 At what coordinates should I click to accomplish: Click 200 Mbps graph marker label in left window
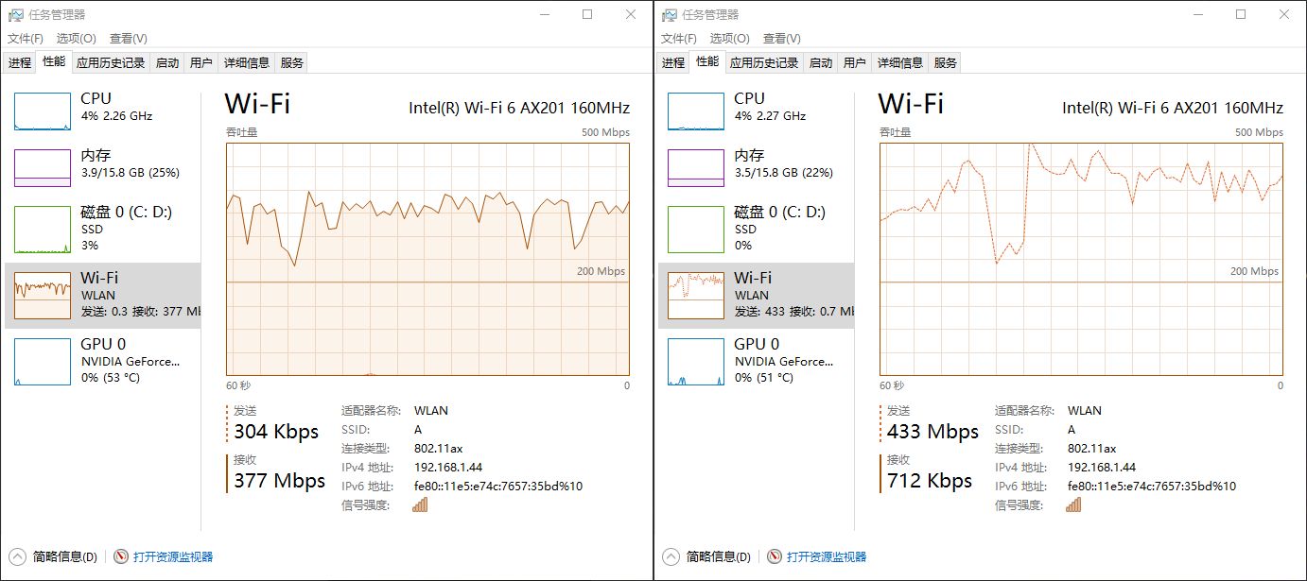[601, 271]
